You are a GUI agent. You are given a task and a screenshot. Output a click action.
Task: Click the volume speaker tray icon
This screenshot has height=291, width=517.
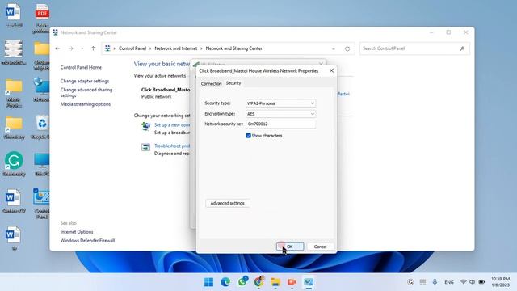point(472,282)
